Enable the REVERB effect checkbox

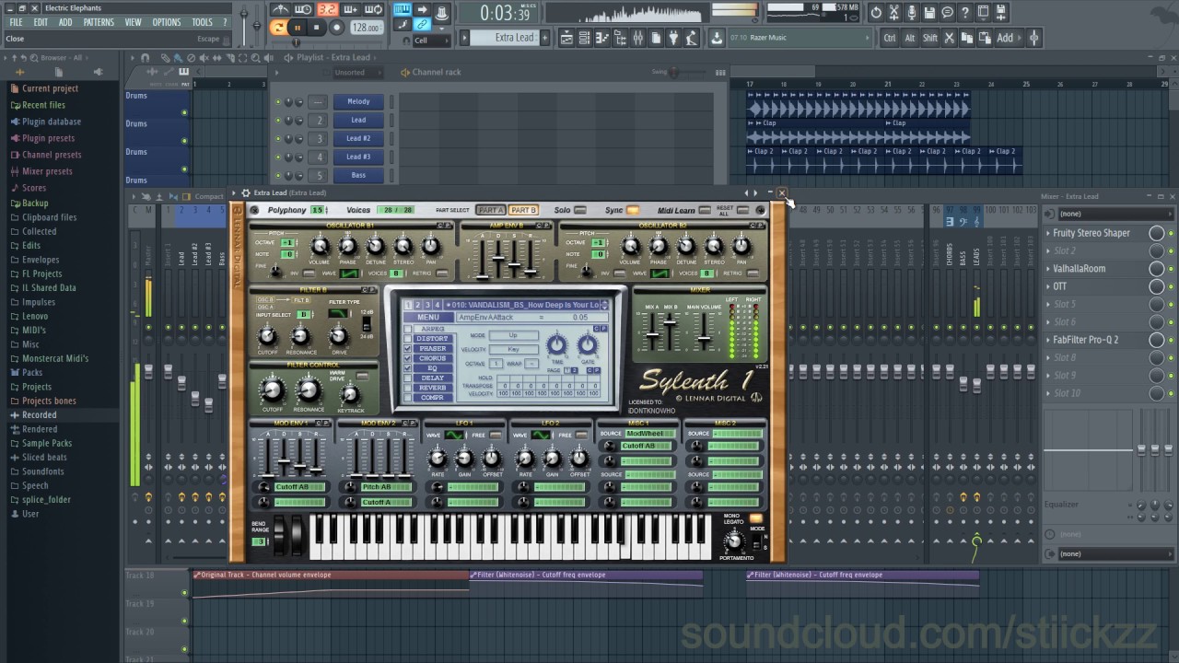point(407,388)
